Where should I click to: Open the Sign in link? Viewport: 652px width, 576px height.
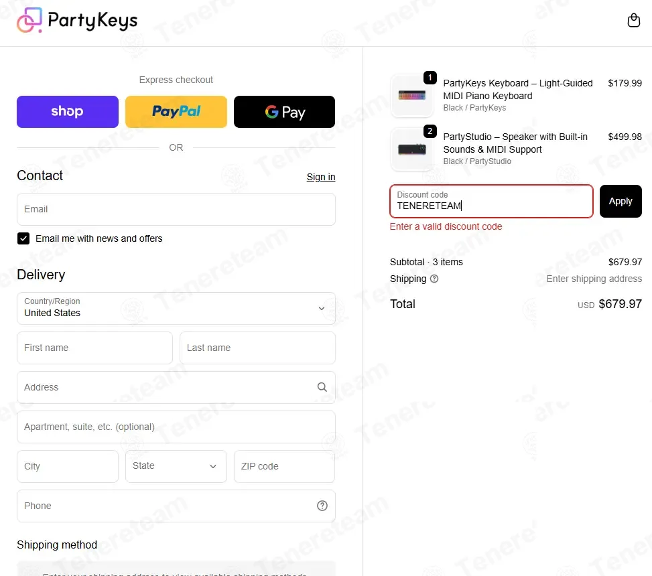pyautogui.click(x=321, y=177)
